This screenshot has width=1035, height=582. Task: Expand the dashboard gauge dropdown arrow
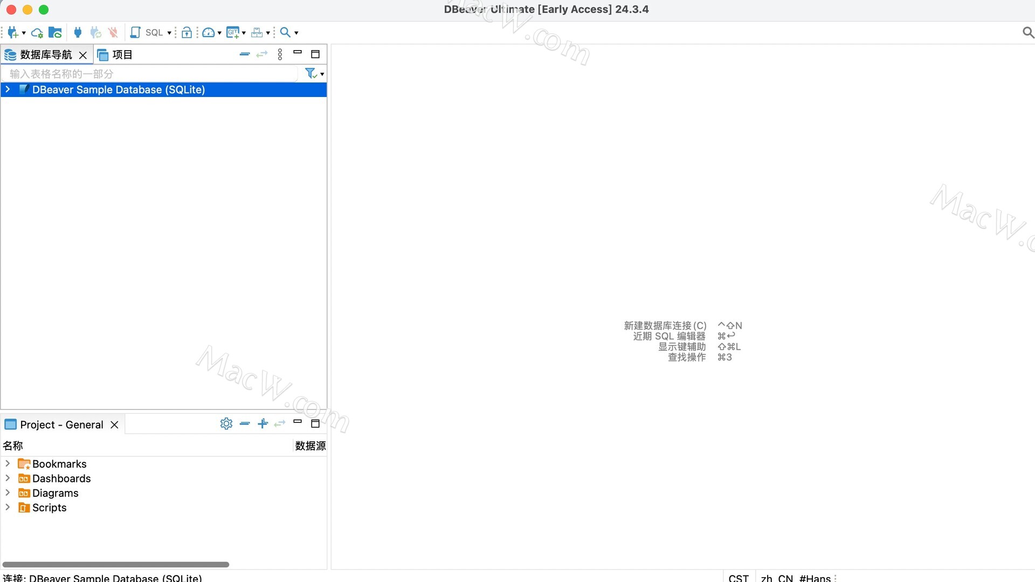tap(219, 33)
